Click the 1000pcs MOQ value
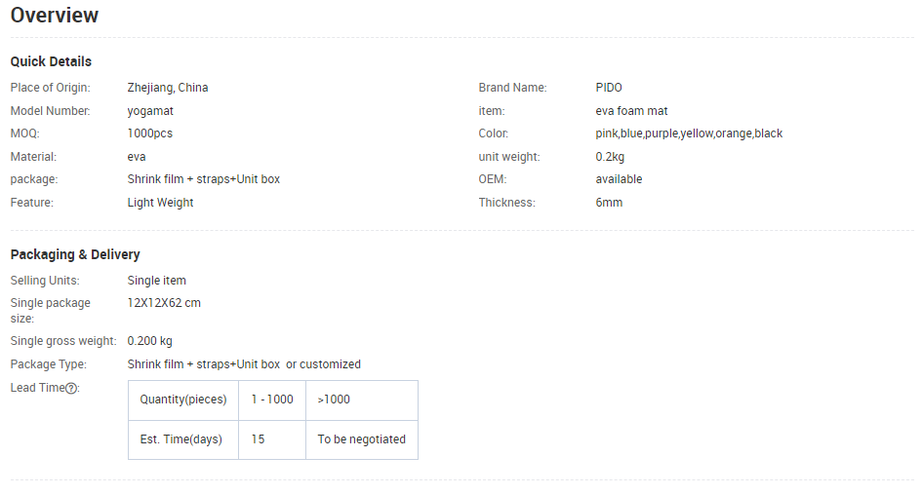This screenshot has height=495, width=922. click(x=150, y=133)
